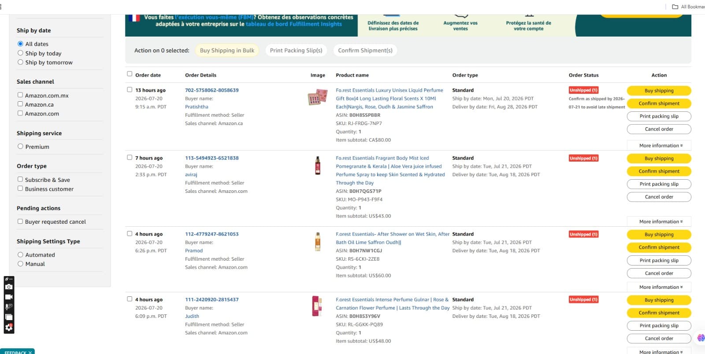This screenshot has width=705, height=354.
Task: Open the perfume gift box product image
Action: [317, 96]
